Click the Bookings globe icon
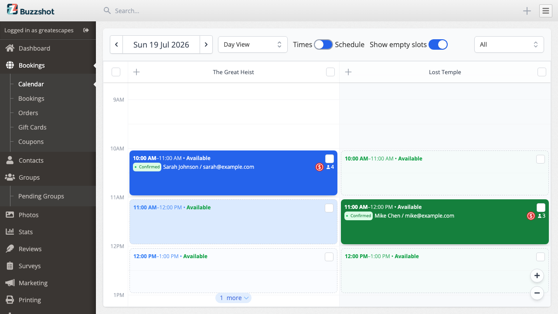This screenshot has height=314, width=558. pyautogui.click(x=10, y=65)
